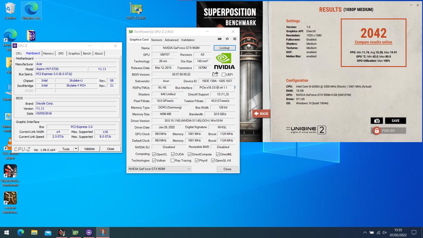Click the Bus Interface question mark icon
Image resolution: width=423 pixels, height=238 pixels.
tap(235, 88)
